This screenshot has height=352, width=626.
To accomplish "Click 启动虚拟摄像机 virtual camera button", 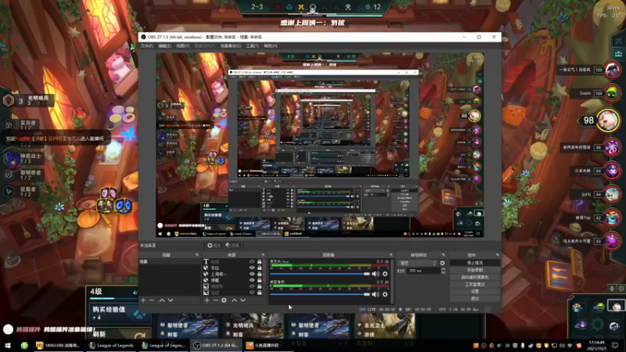I will [x=475, y=277].
